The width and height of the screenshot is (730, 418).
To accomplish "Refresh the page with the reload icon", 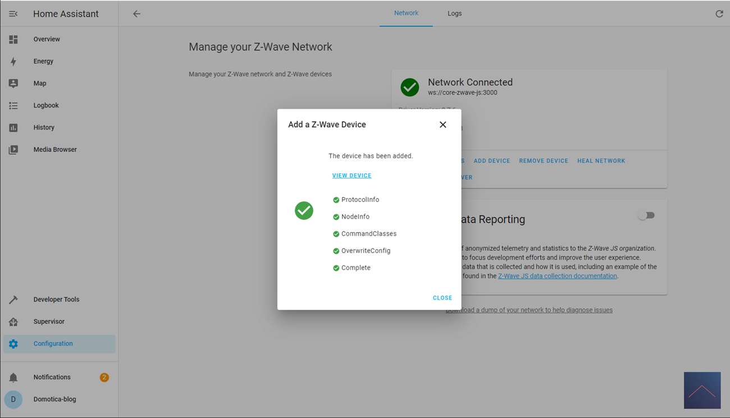I will point(719,14).
